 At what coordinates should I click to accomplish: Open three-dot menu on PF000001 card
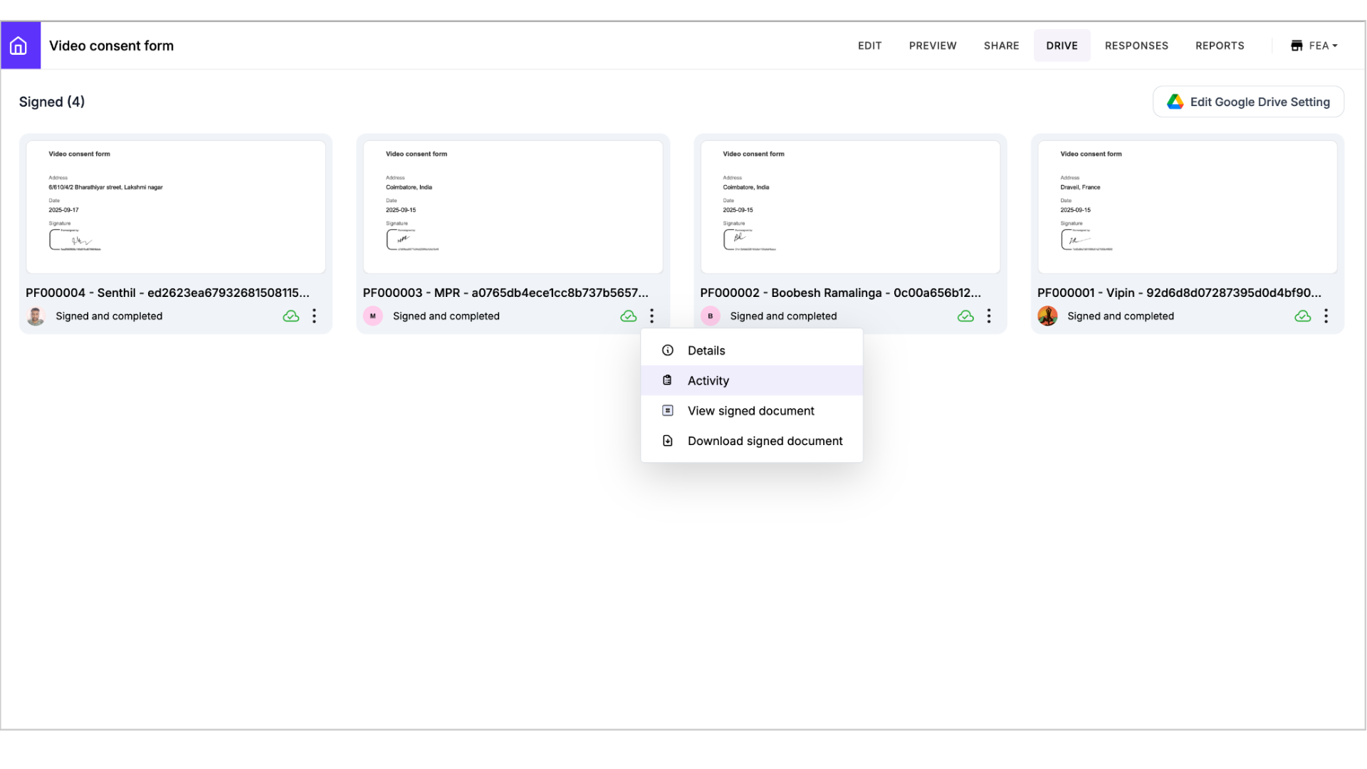[1326, 316]
